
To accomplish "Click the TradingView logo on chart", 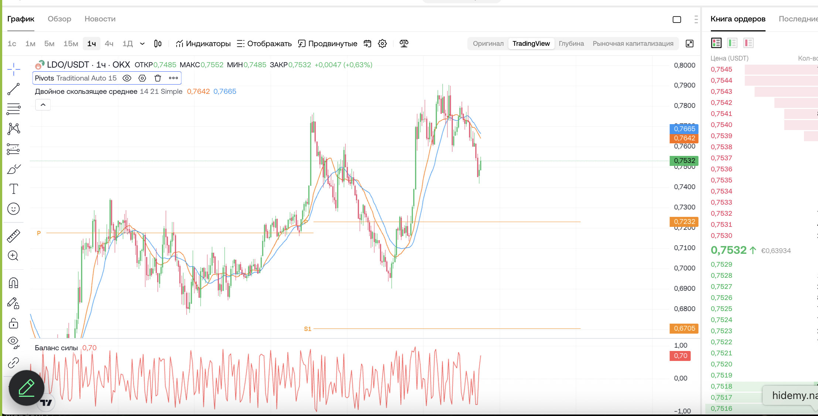I will pos(47,403).
